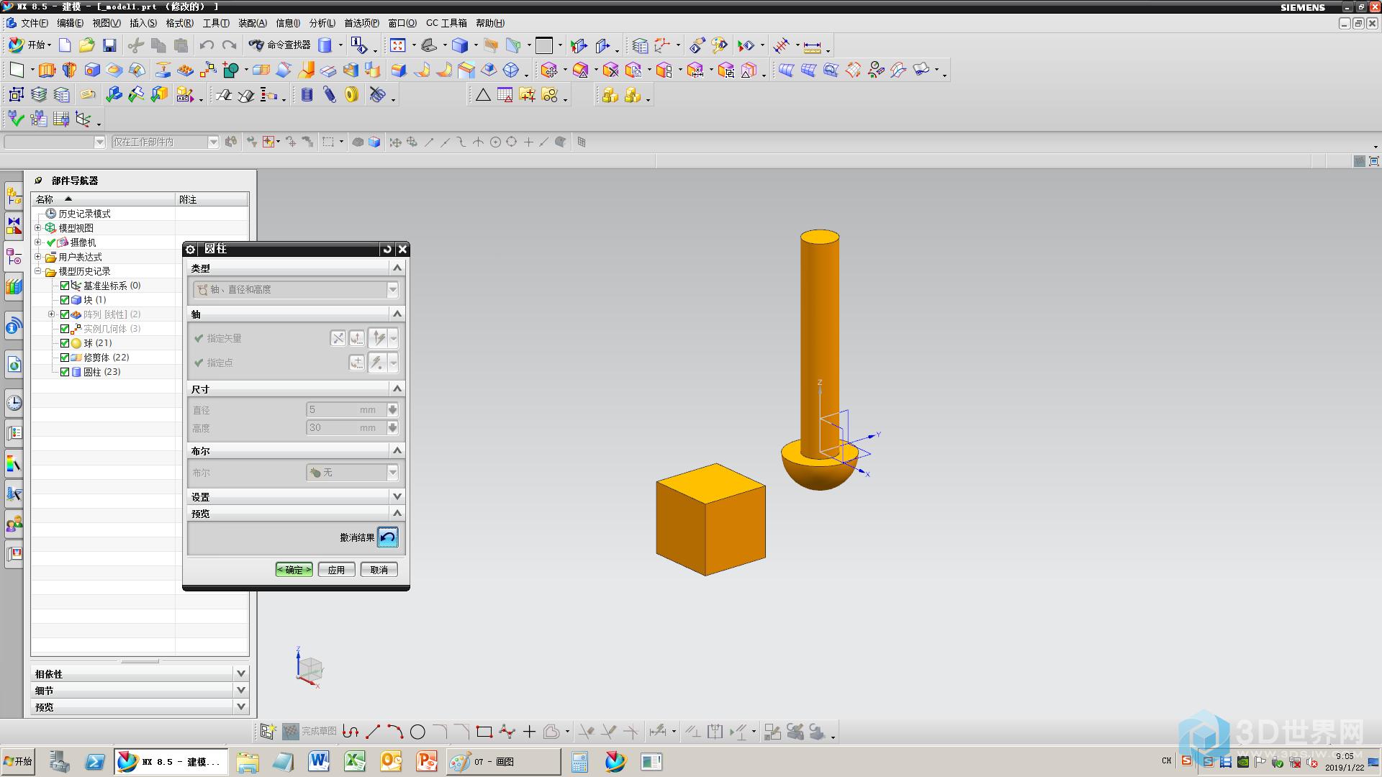
Task: Select the Point (plus) sketch tool
Action: pyautogui.click(x=530, y=732)
